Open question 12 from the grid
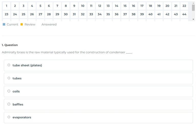This screenshot has width=196, height=126. point(100,6)
